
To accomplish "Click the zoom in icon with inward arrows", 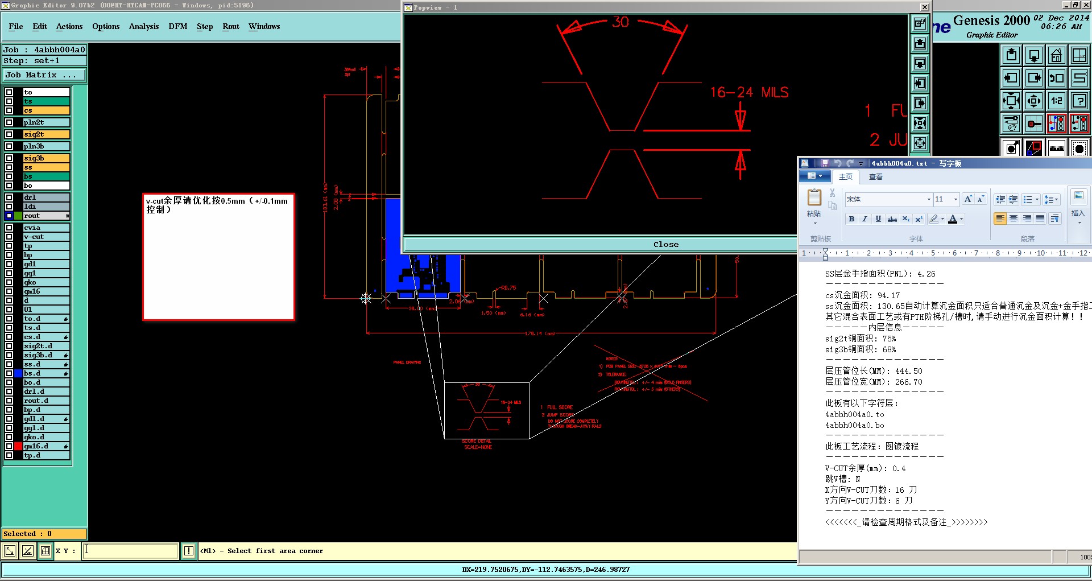I will coord(1011,101).
